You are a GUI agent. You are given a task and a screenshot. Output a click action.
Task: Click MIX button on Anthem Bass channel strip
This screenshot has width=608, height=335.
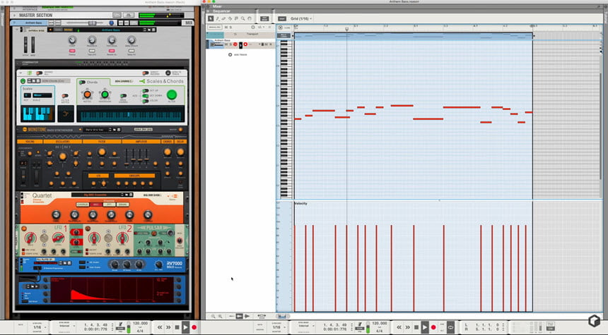[x=189, y=23]
